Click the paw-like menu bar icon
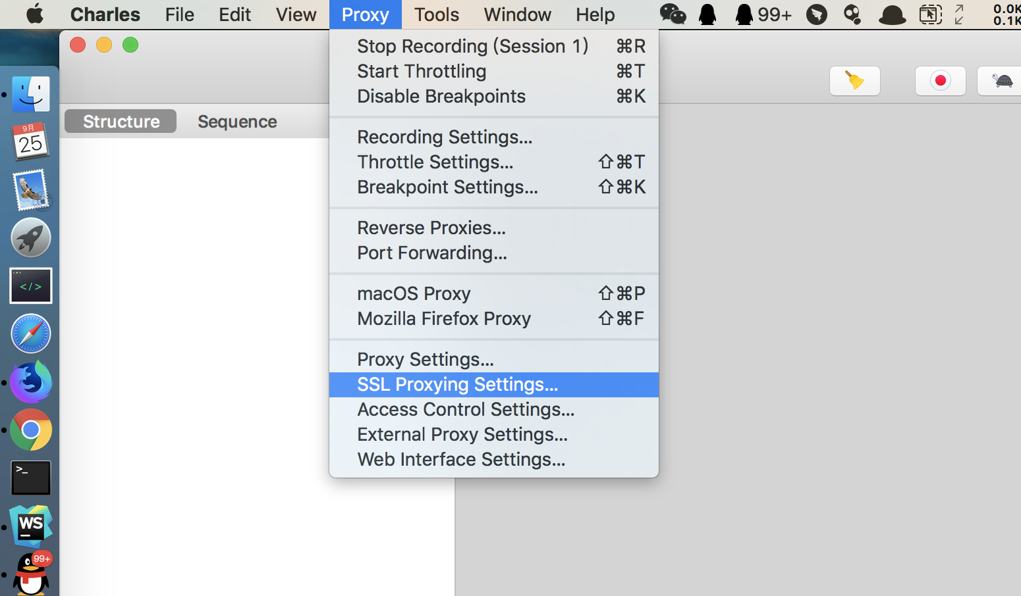Viewport: 1021px width, 596px height. (852, 14)
